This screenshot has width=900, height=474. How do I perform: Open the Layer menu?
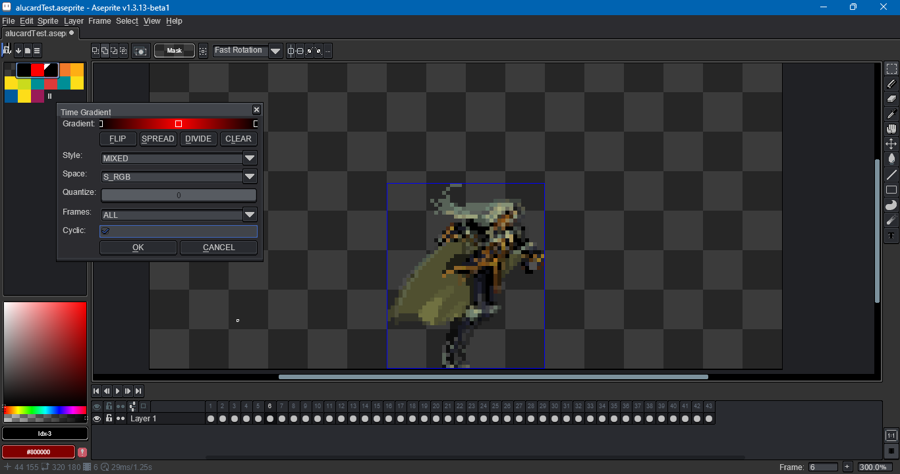tap(74, 21)
